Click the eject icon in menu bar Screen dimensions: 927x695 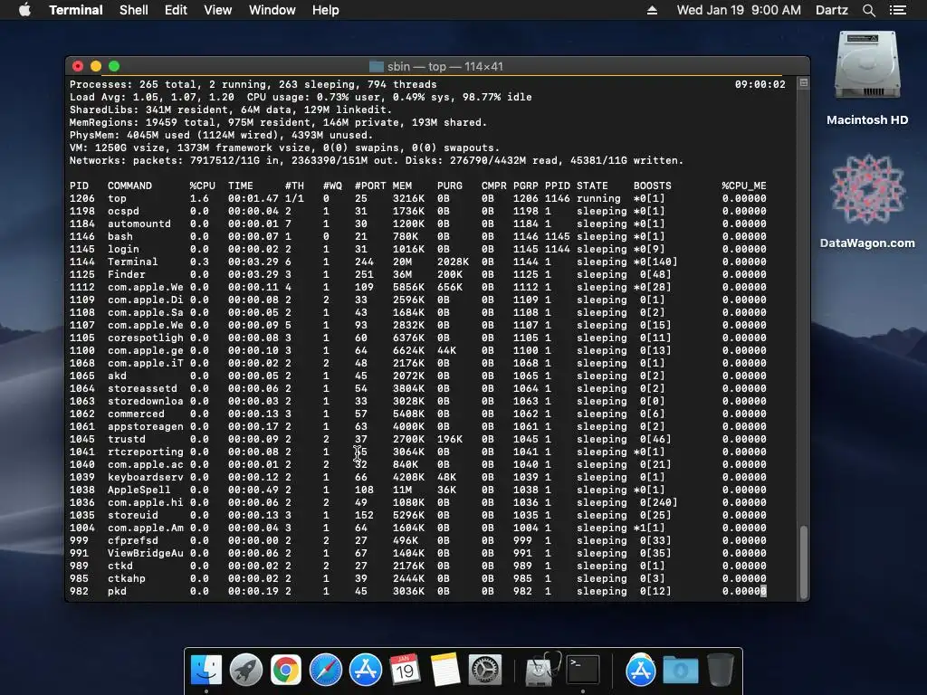tap(652, 10)
